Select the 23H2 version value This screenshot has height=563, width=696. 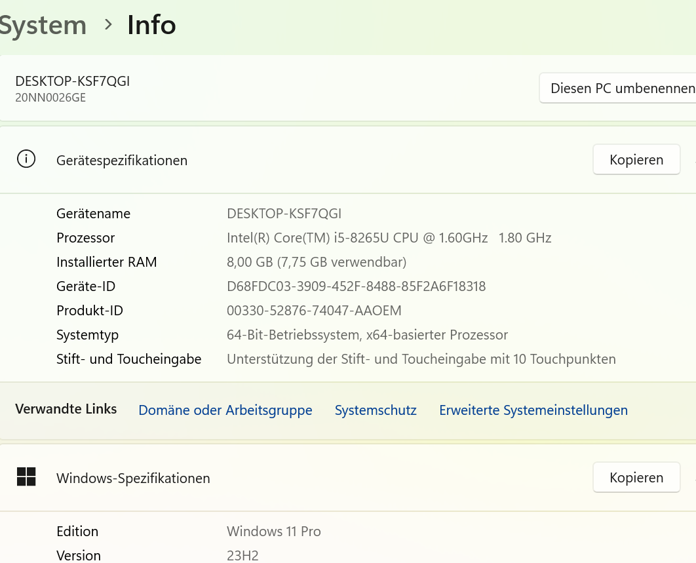pos(242,555)
